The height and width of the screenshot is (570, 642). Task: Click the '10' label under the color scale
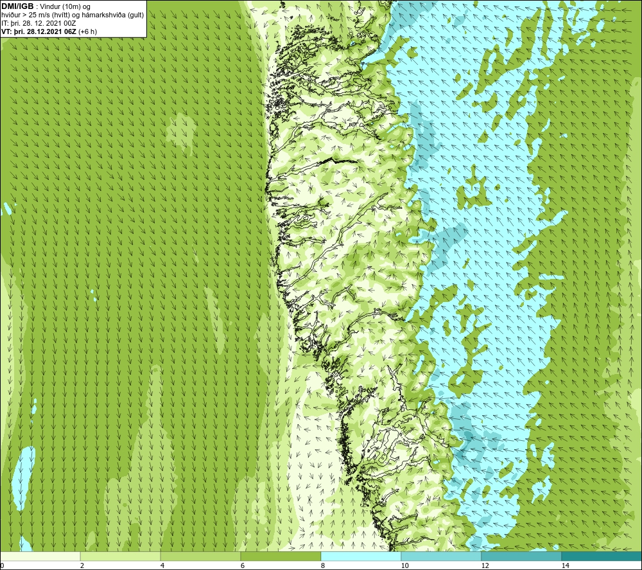[404, 566]
